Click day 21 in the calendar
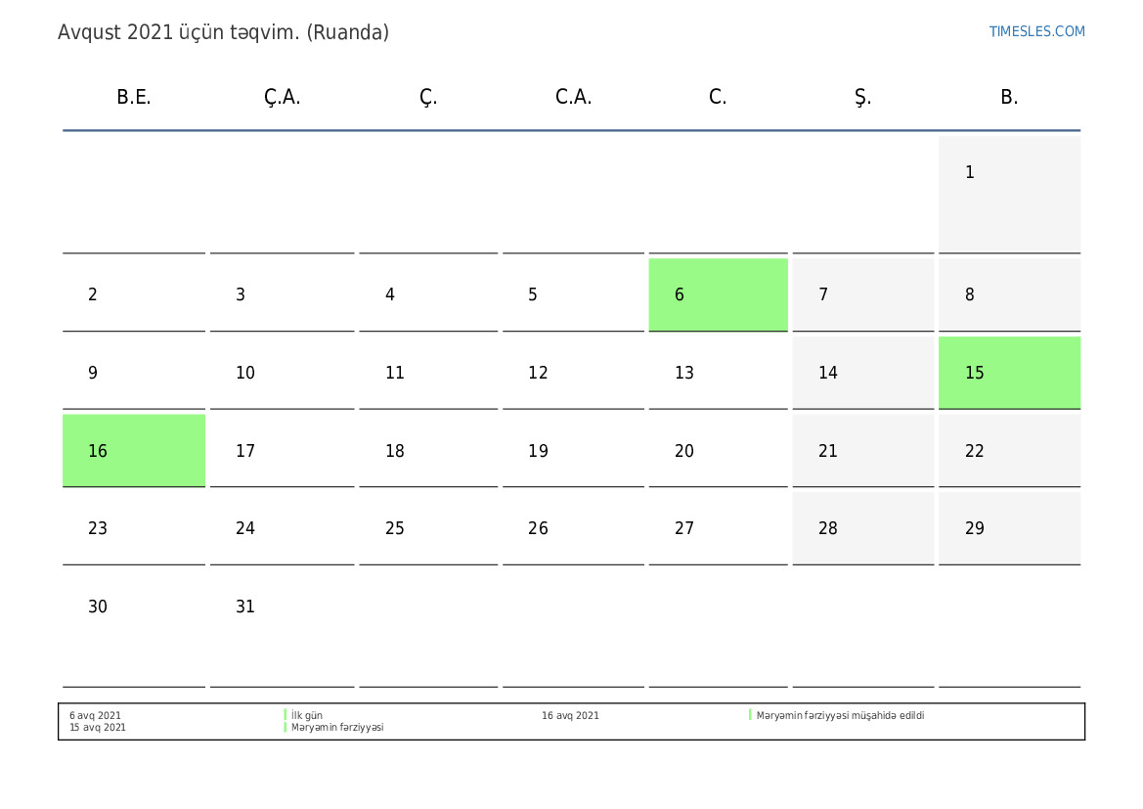Screen dimensions: 1143x809 [x=863, y=451]
